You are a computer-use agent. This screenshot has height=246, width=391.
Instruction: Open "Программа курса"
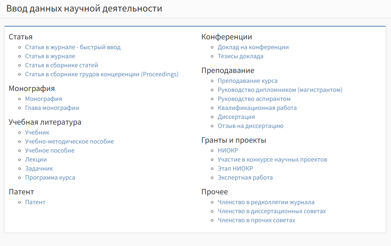pos(50,177)
